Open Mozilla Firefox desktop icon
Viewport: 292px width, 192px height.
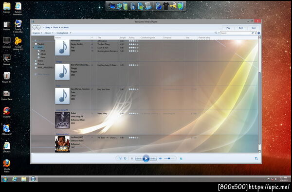[7, 166]
